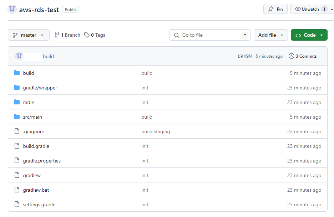The width and height of the screenshot is (334, 217).
Task: Click 'build staging' commit message for .gitignore
Action: click(x=156, y=132)
